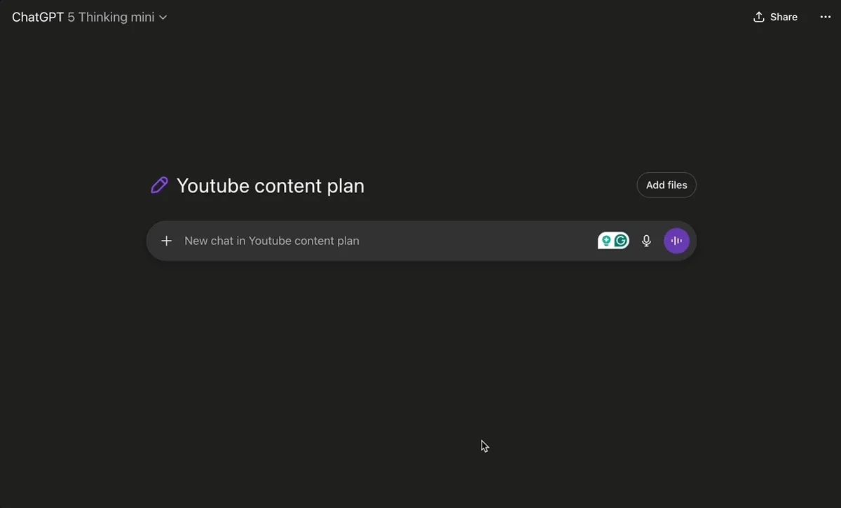The height and width of the screenshot is (508, 841).
Task: Toggle the Grammarly extension widget pill
Action: 613,241
